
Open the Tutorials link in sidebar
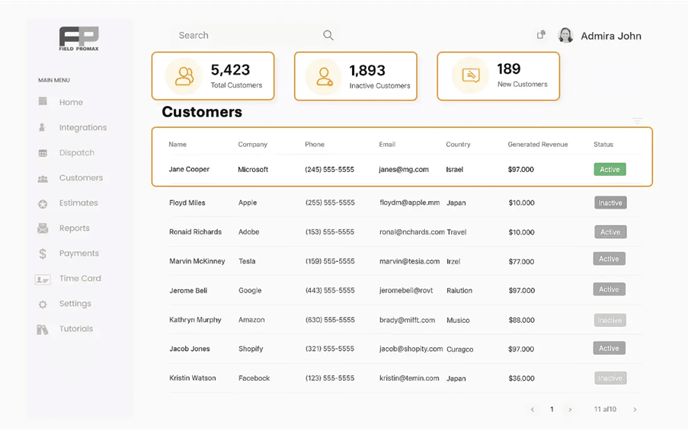pyautogui.click(x=76, y=329)
